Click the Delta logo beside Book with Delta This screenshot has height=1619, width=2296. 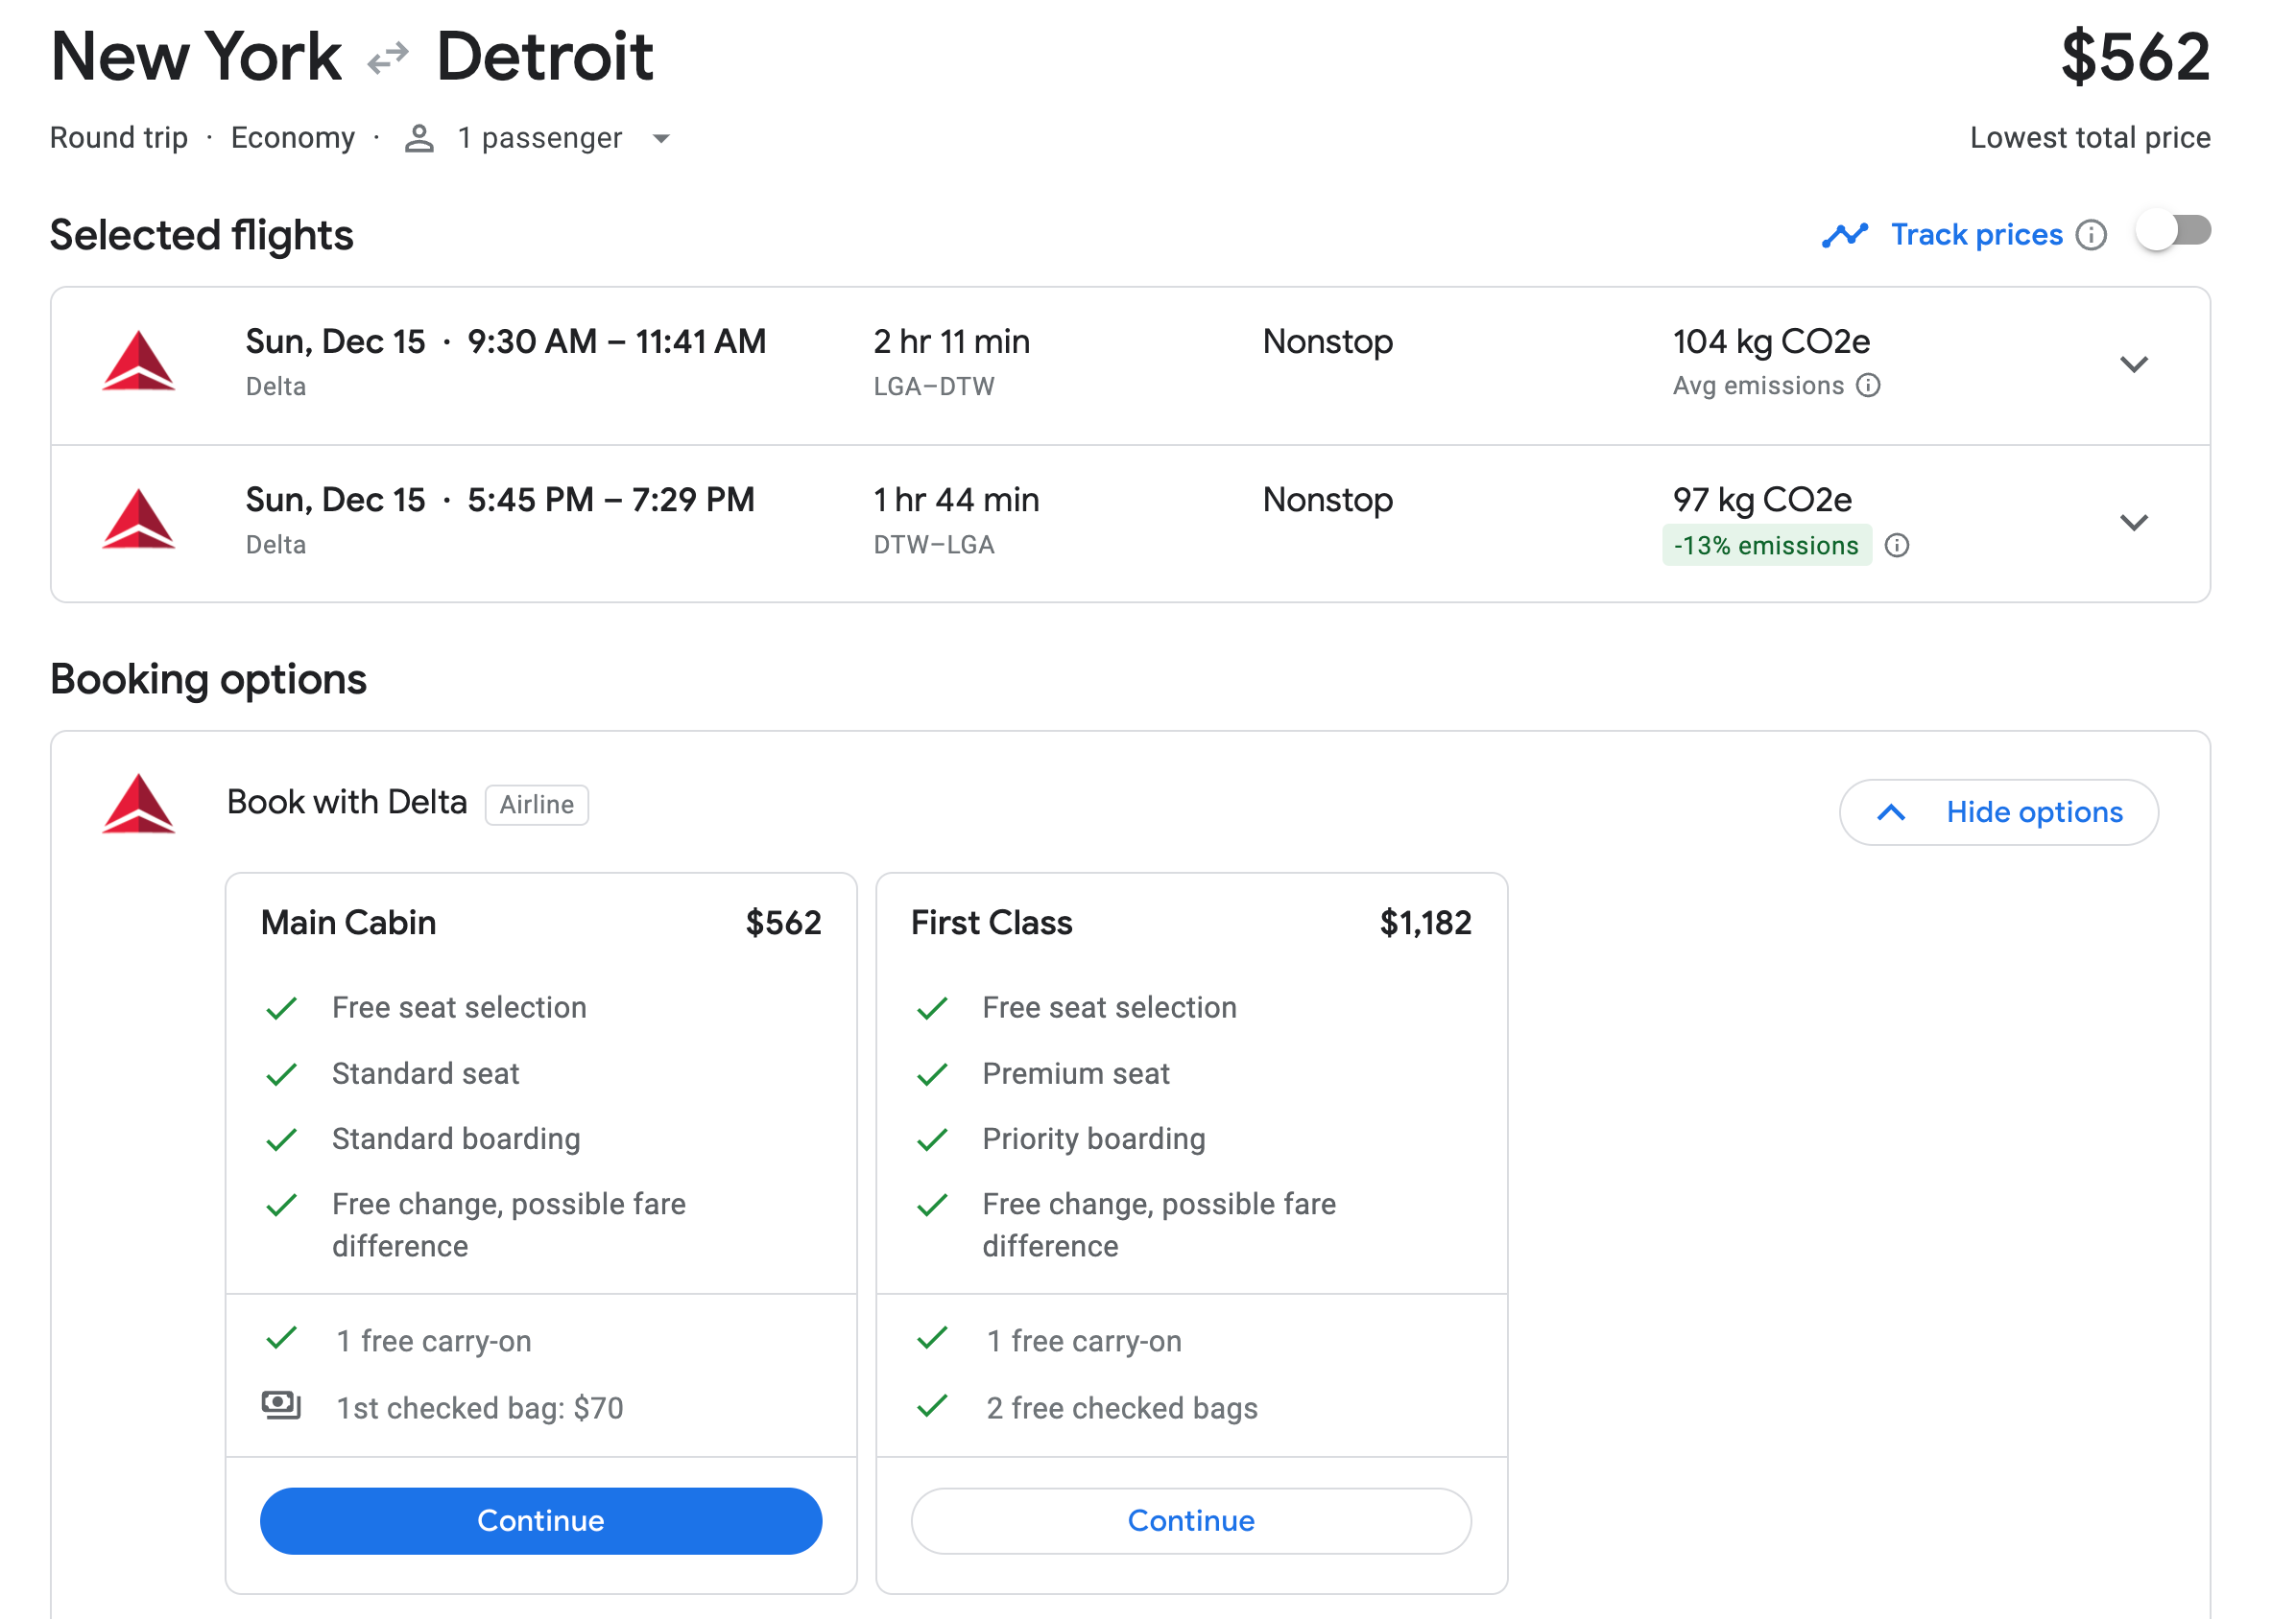point(139,805)
